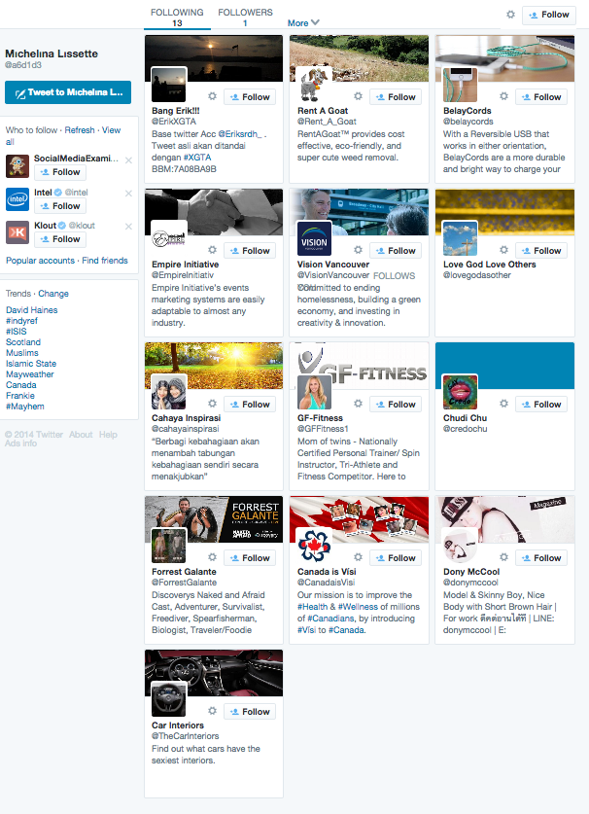This screenshot has width=589, height=814.
Task: Follow Vision Vancouver
Action: pyautogui.click(x=396, y=251)
